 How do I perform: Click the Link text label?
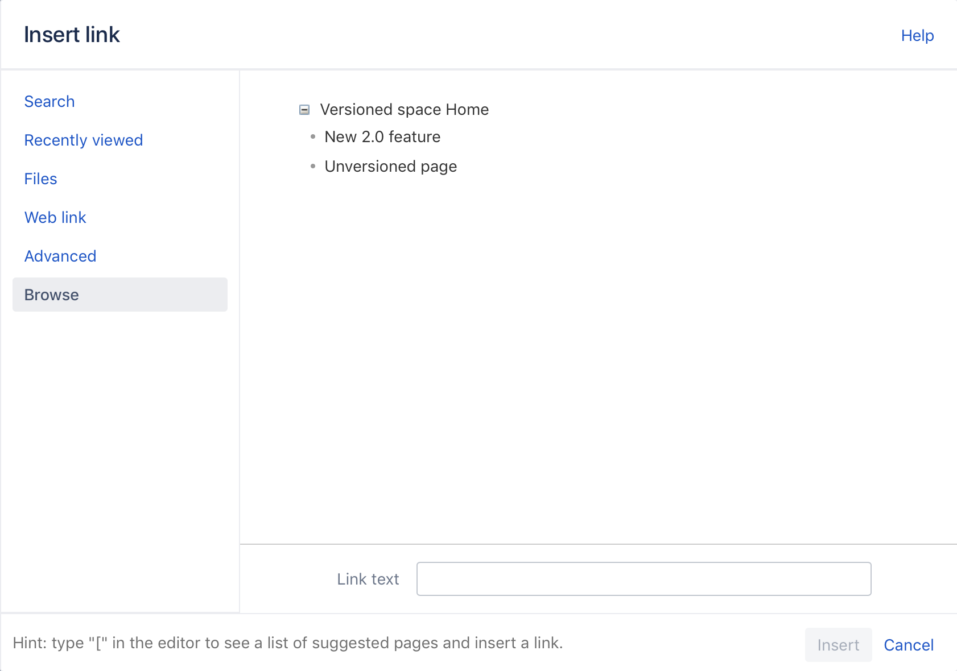tap(368, 579)
